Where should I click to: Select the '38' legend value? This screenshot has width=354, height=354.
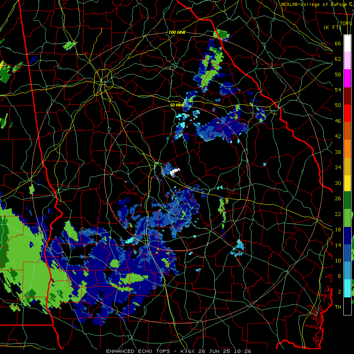(x=338, y=152)
